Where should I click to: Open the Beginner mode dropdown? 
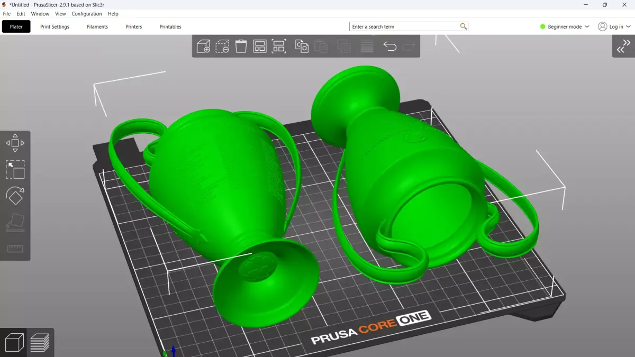565,26
